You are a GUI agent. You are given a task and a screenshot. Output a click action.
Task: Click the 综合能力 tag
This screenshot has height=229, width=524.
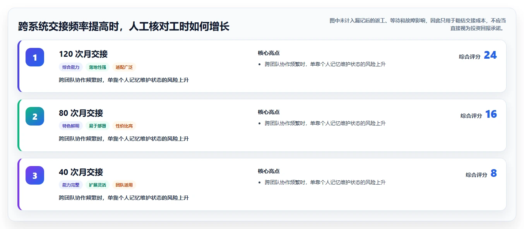71,67
